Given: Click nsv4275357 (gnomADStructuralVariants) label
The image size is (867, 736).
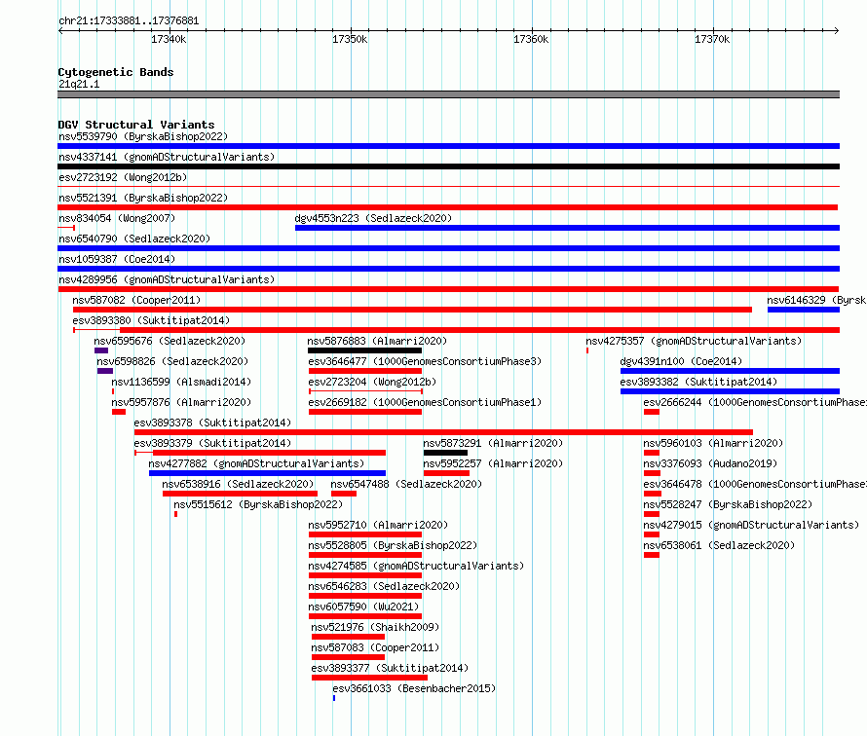Looking at the screenshot, I should pyautogui.click(x=694, y=341).
